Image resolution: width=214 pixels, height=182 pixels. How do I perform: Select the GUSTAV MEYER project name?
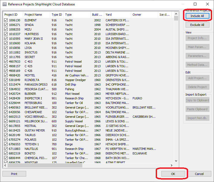pyautogui.click(x=35, y=130)
